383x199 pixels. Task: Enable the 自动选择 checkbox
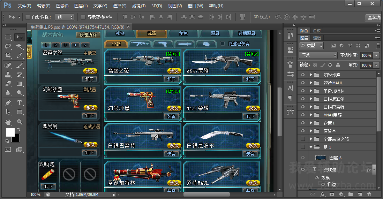tap(28, 17)
